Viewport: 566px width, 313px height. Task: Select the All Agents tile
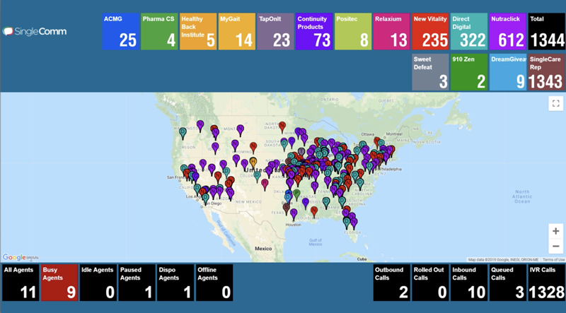coord(21,283)
